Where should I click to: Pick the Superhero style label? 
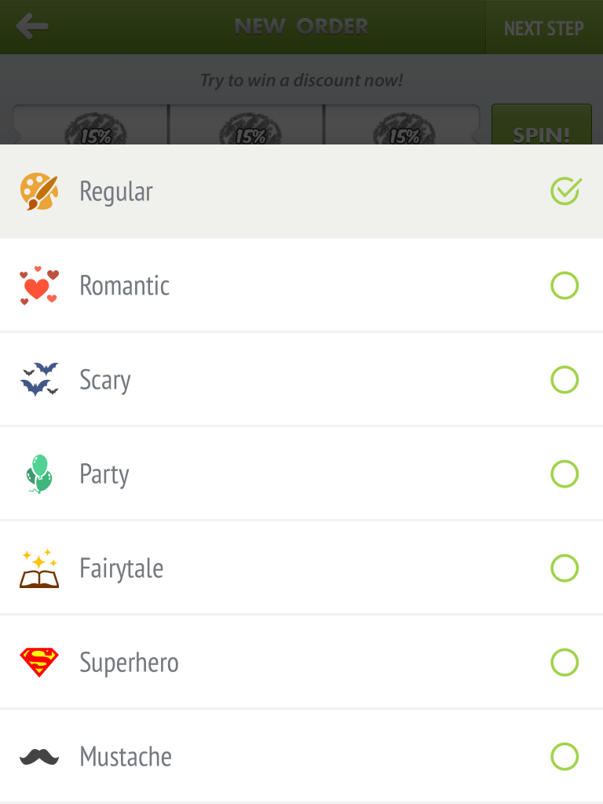coord(130,663)
